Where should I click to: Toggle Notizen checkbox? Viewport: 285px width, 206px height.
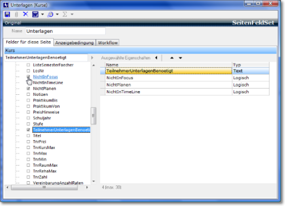click(x=28, y=94)
